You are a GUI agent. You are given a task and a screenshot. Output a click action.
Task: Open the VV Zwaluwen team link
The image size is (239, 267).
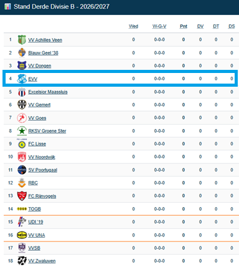[42, 261]
